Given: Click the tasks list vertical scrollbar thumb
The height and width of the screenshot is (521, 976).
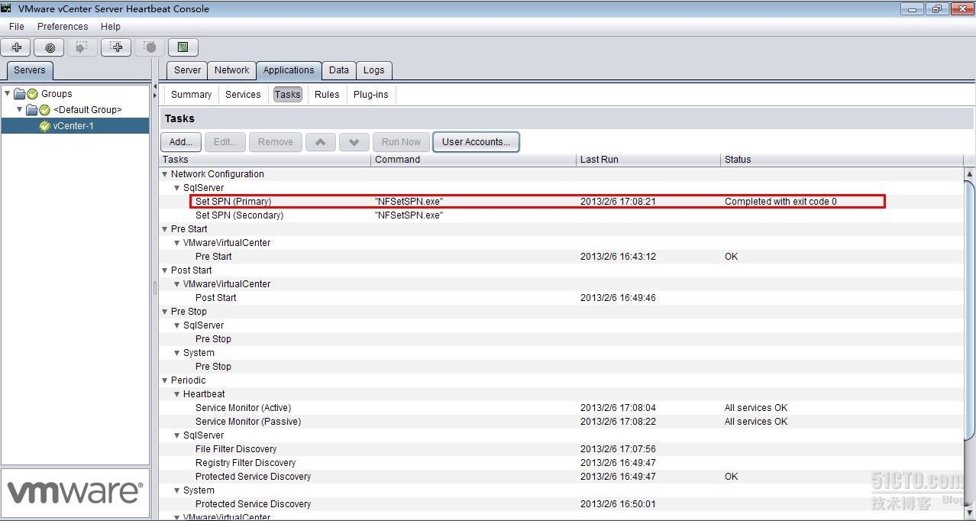Looking at the screenshot, I should [970, 309].
